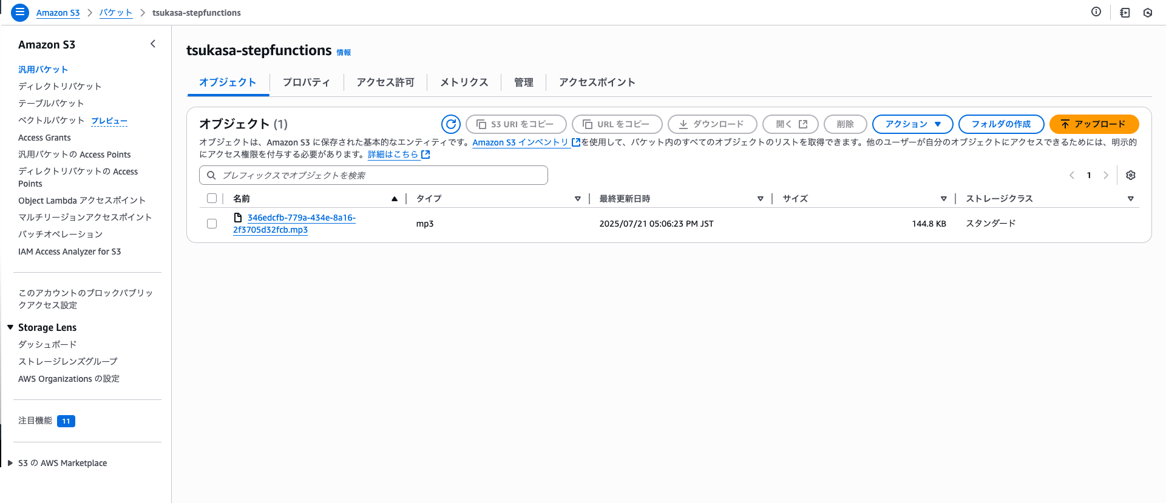
Task: Open AWS Organizations の設定
Action: 69,379
